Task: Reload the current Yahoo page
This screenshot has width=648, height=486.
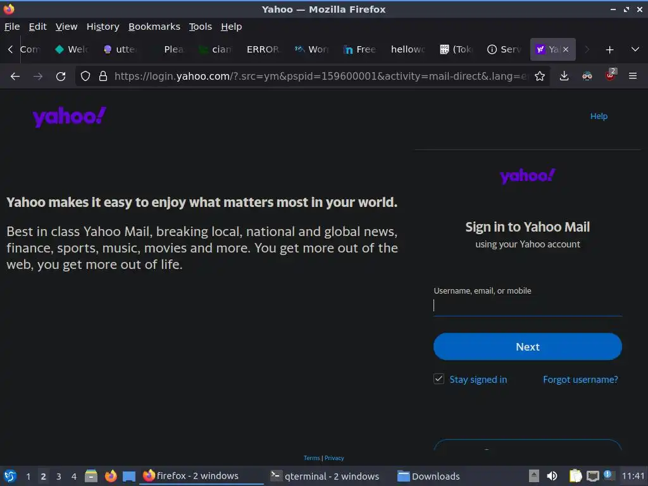Action: (61, 76)
